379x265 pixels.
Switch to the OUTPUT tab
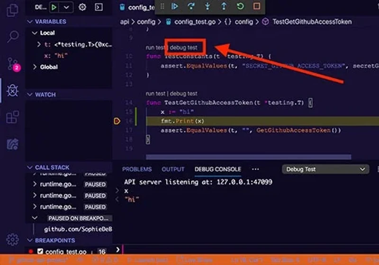coord(173,169)
